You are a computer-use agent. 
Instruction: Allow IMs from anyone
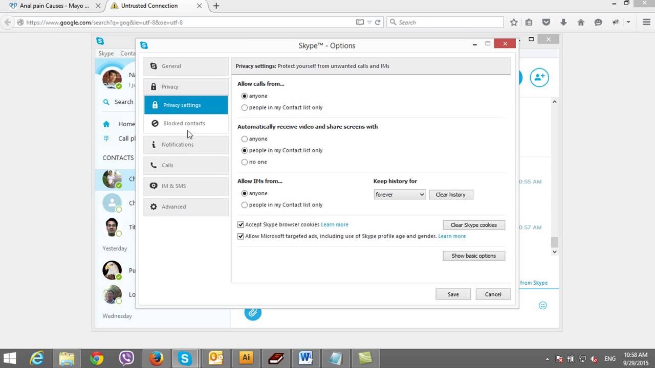[245, 193]
